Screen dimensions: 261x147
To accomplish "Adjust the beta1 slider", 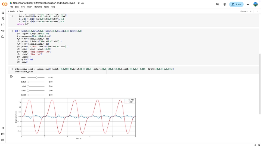I will pos(36,78).
